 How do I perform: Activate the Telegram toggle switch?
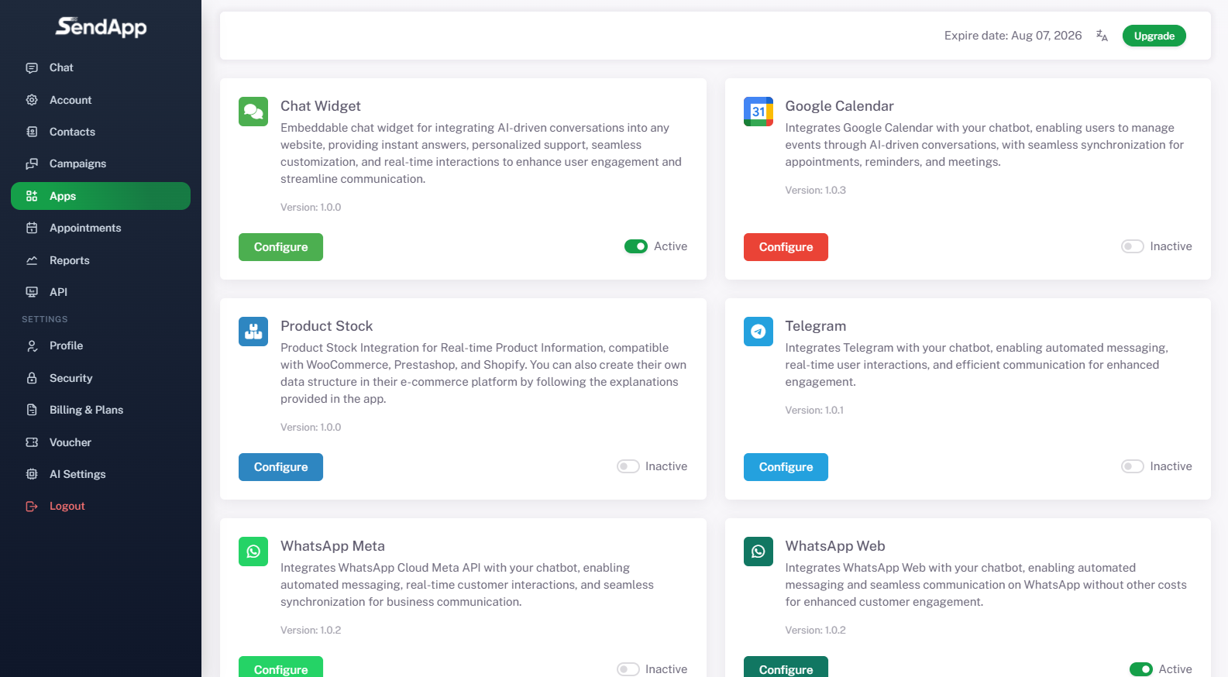click(x=1133, y=466)
